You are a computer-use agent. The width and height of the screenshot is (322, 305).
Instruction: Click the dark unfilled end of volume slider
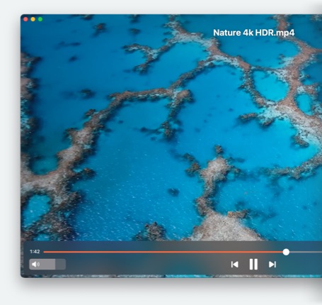coord(60,264)
